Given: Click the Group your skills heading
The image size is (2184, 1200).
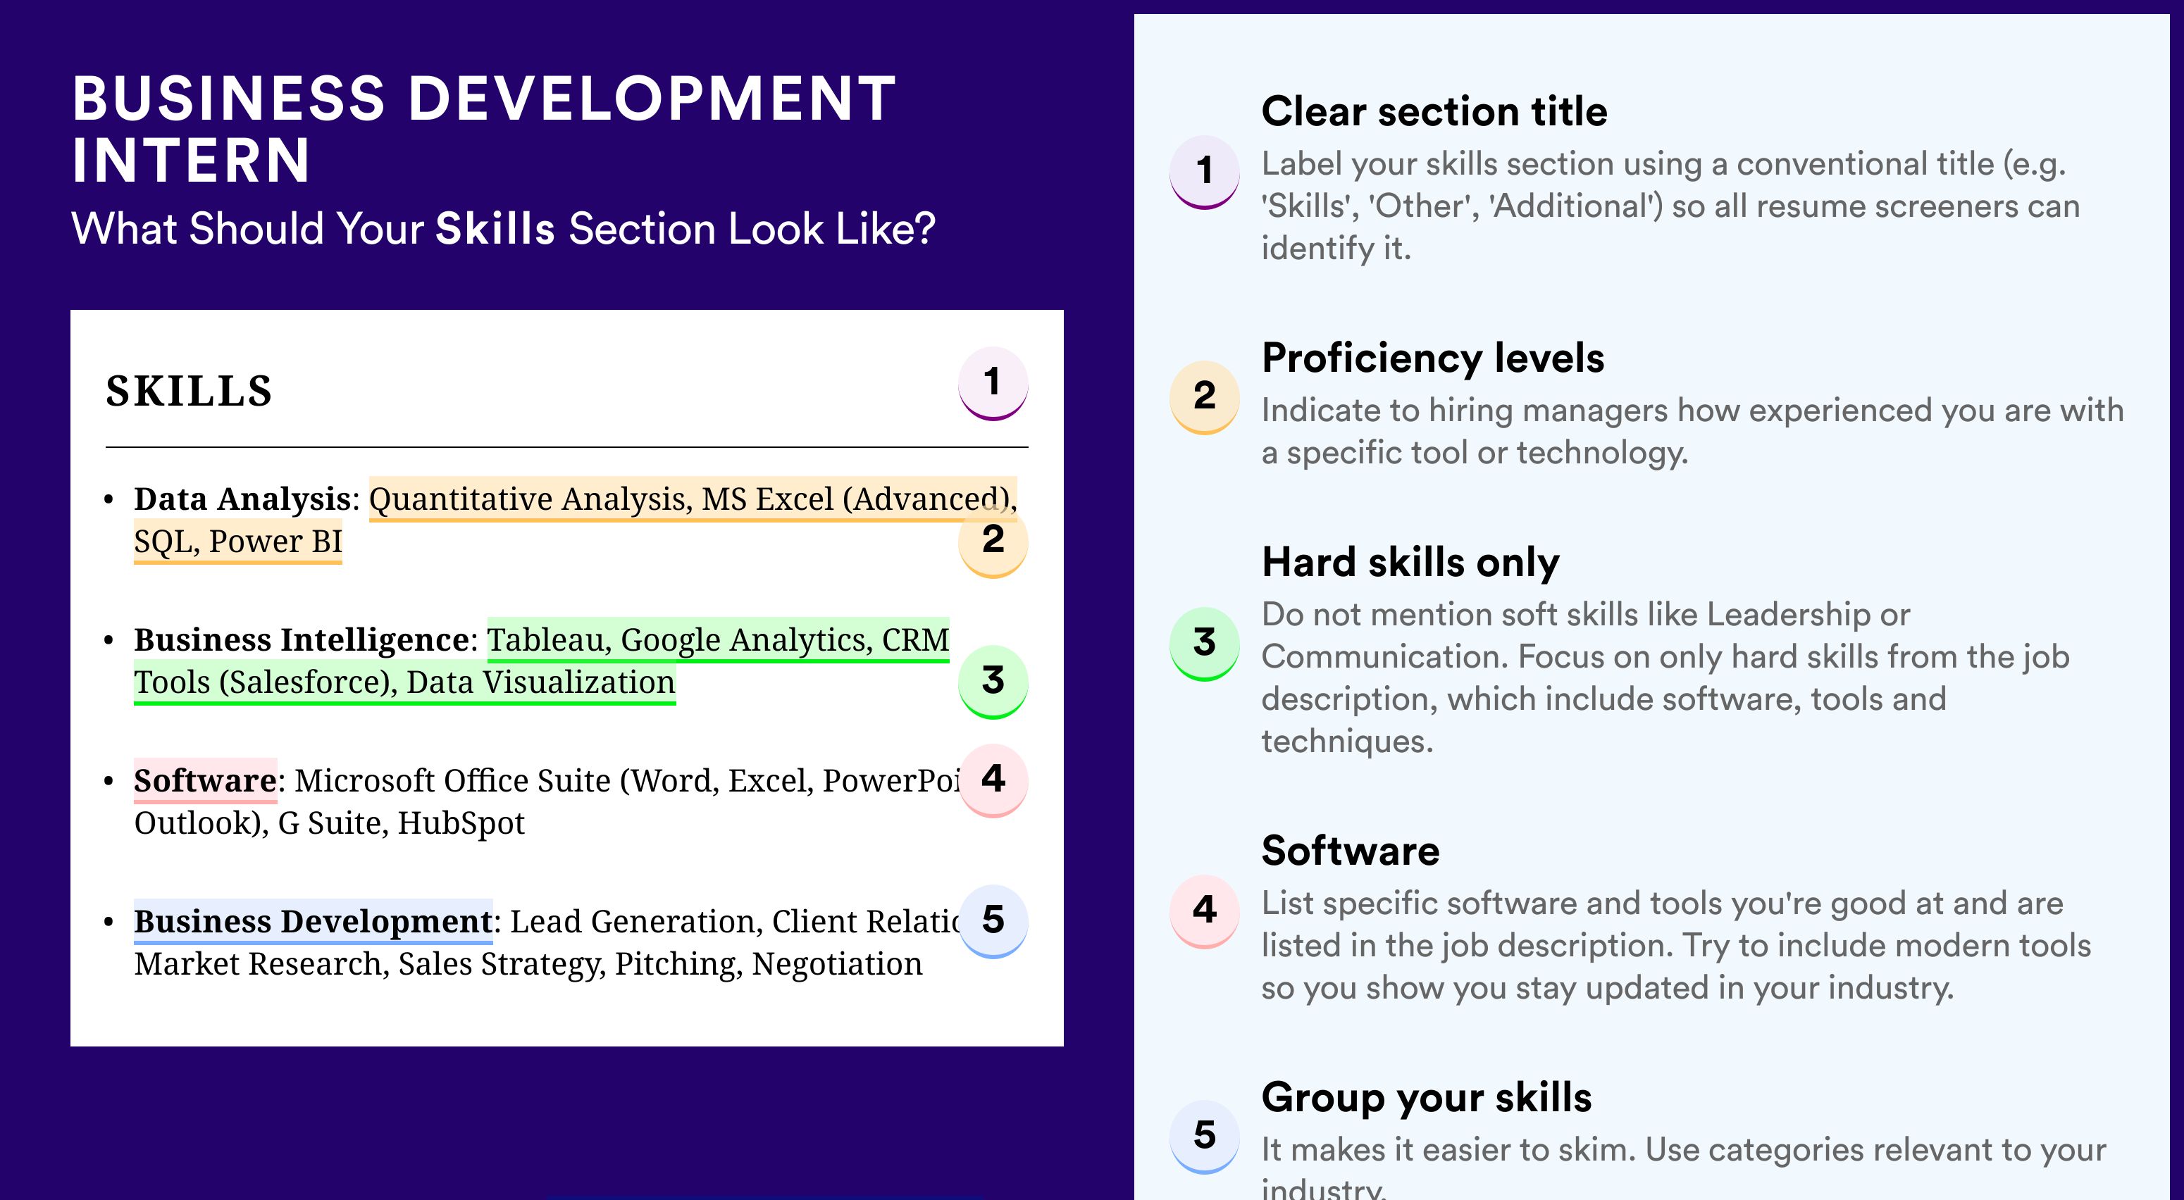Looking at the screenshot, I should click(x=1427, y=1097).
